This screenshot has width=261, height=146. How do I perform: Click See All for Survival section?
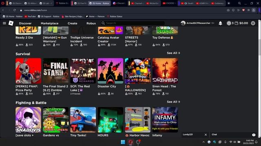tap(173, 53)
